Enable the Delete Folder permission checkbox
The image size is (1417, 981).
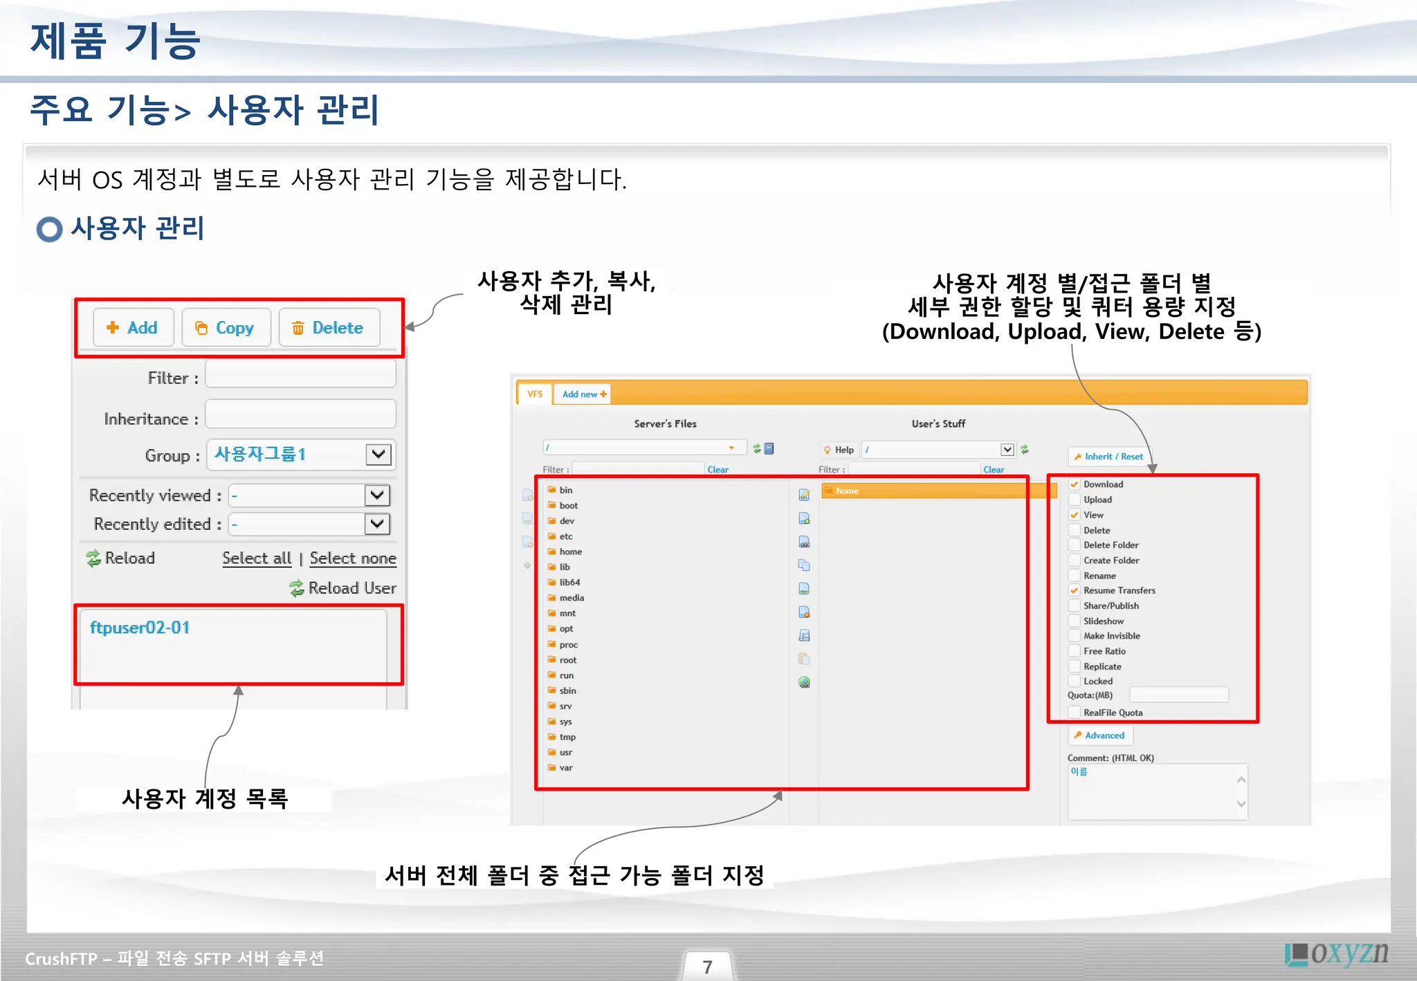coord(1075,545)
